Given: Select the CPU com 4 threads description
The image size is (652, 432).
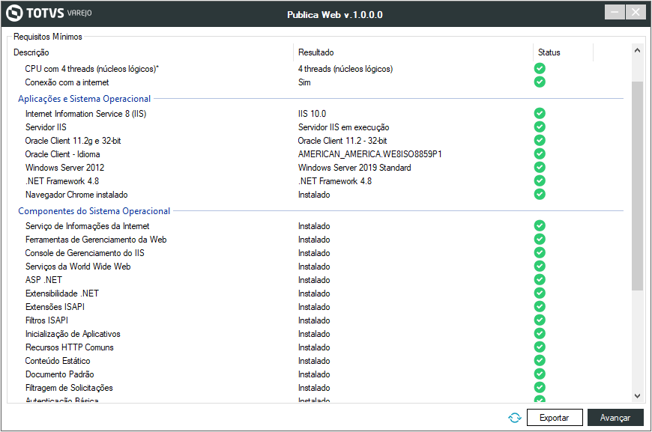Looking at the screenshot, I should coord(92,69).
